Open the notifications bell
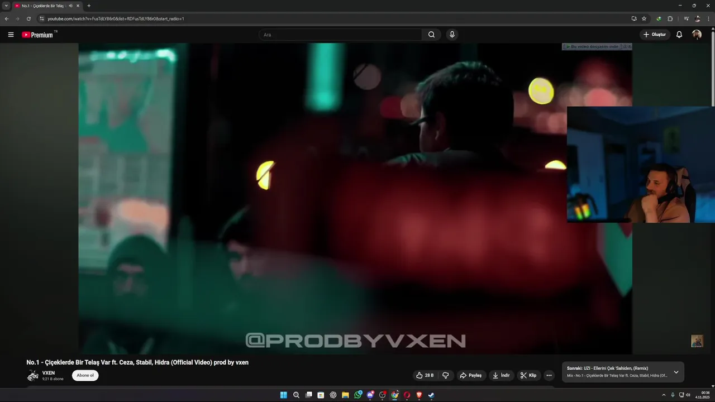This screenshot has height=402, width=715. point(679,35)
